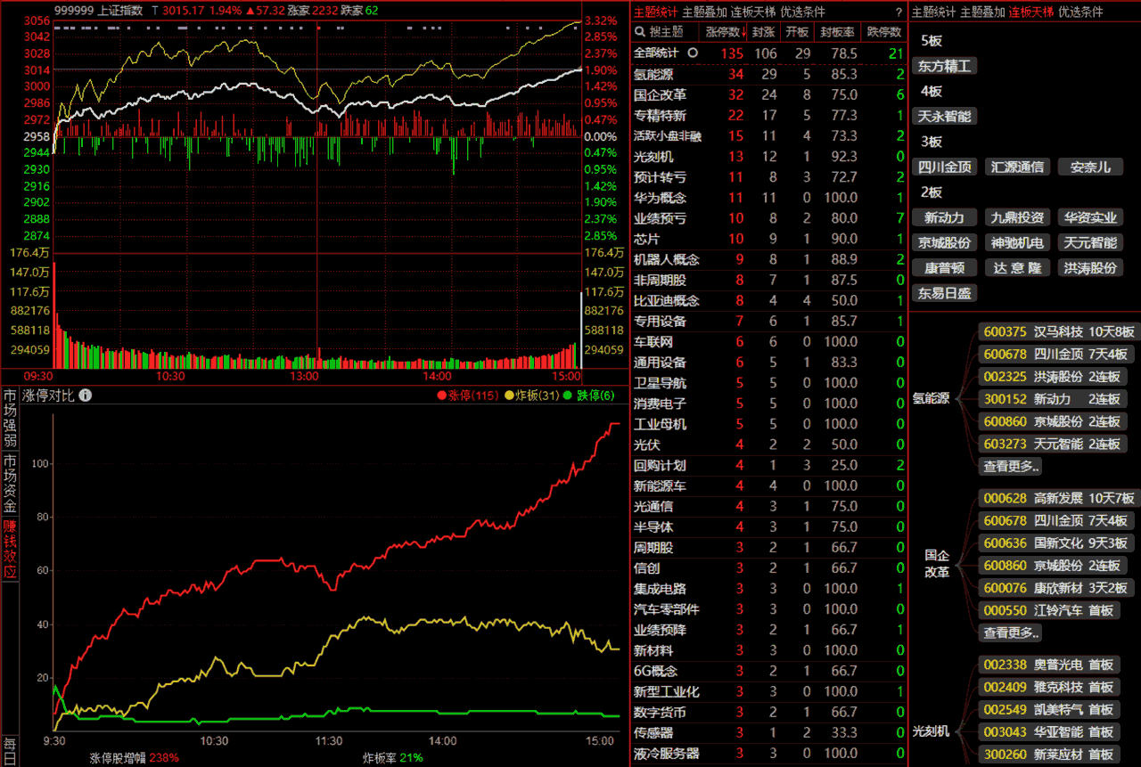Open 600076 康欣新材 3天2板 entry
The image size is (1141, 767).
1058,587
